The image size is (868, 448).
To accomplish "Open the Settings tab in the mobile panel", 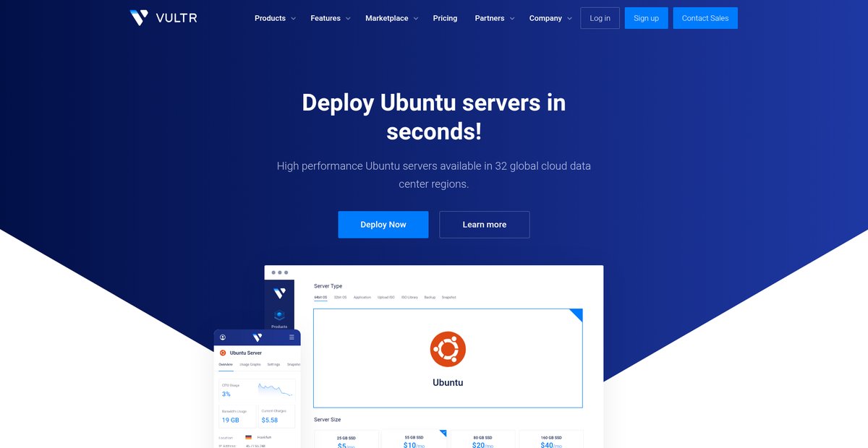I will pyautogui.click(x=273, y=365).
